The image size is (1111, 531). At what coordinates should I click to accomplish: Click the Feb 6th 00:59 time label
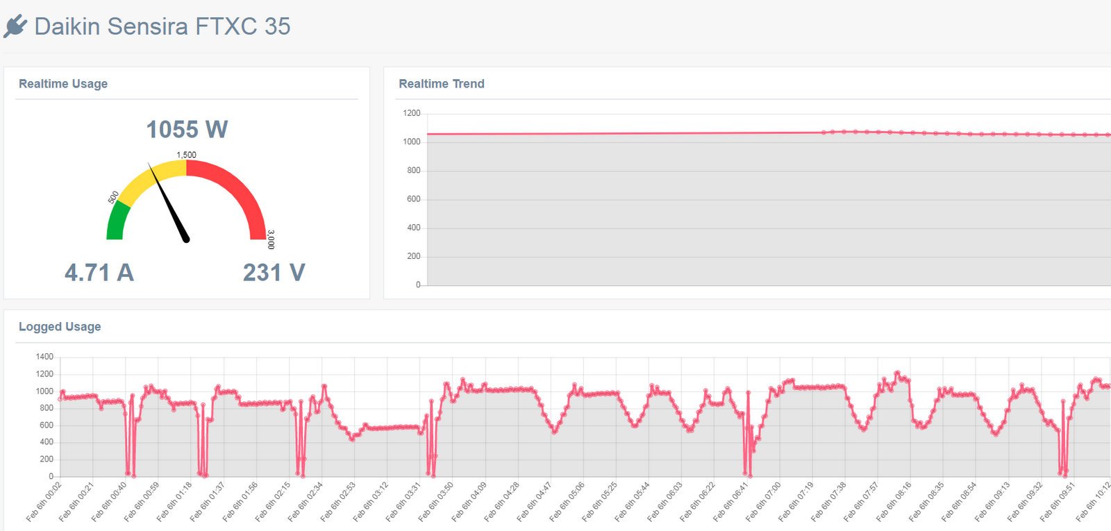click(142, 502)
